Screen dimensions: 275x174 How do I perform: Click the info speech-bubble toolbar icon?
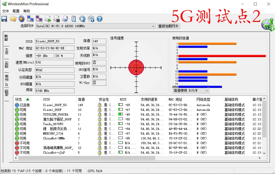click(91, 19)
